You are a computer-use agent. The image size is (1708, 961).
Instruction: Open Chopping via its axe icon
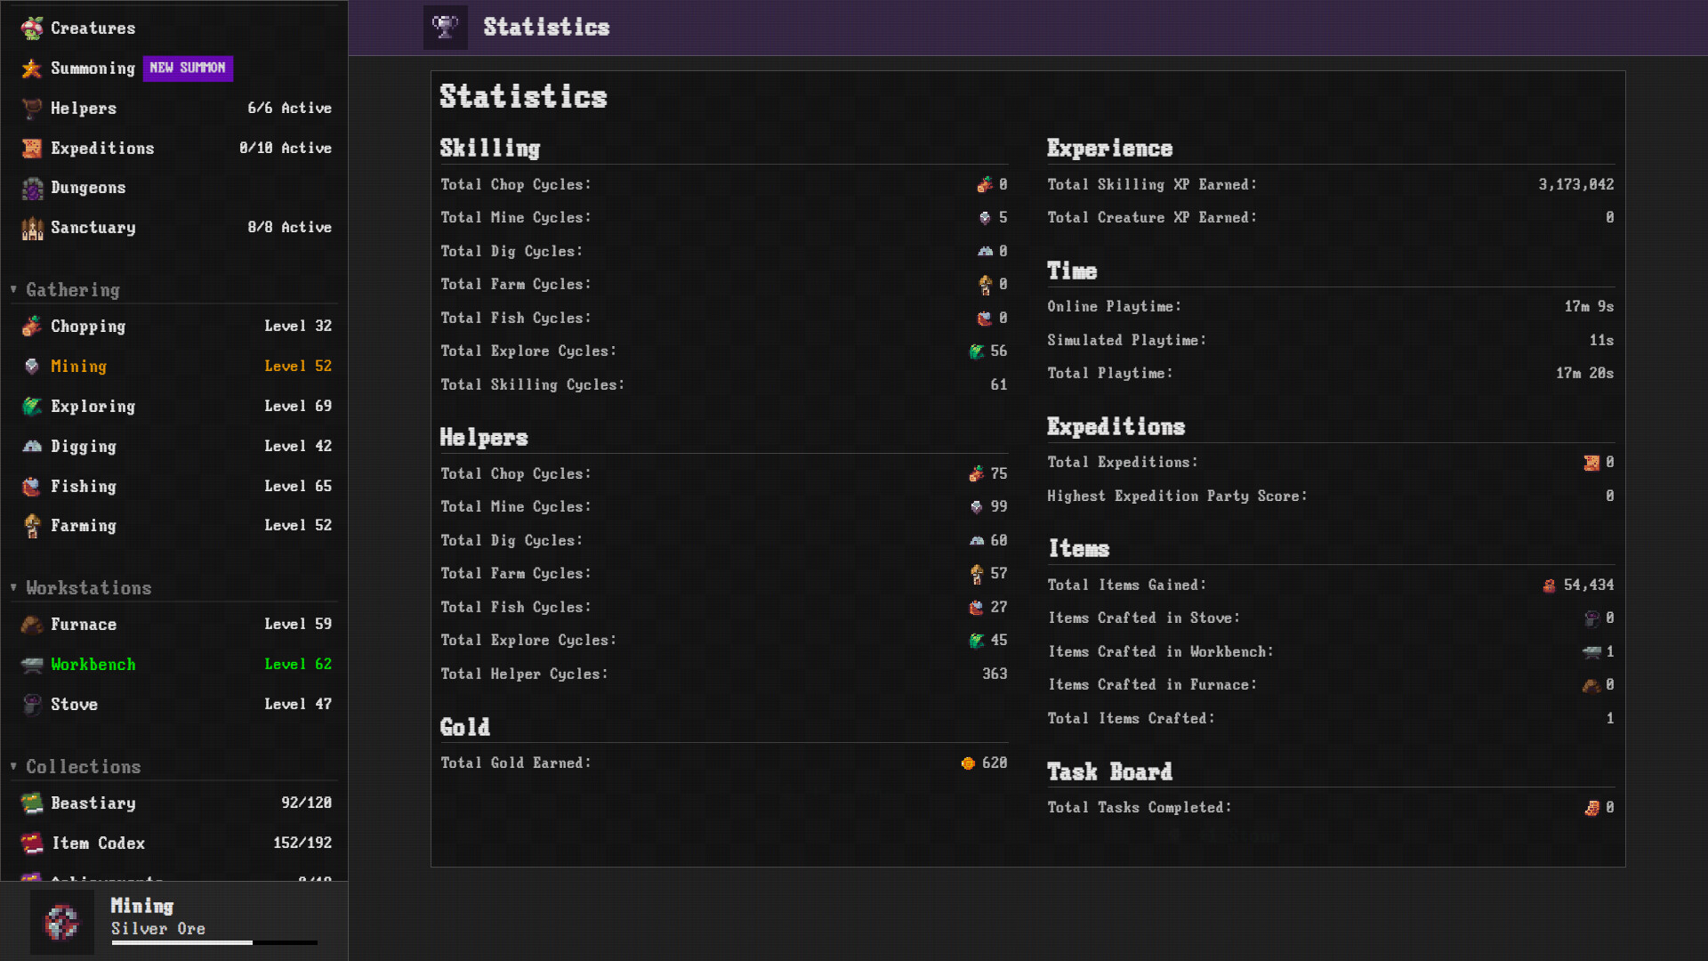coord(32,326)
